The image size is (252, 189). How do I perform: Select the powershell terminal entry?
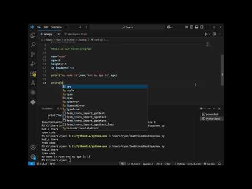(x=212, y=114)
